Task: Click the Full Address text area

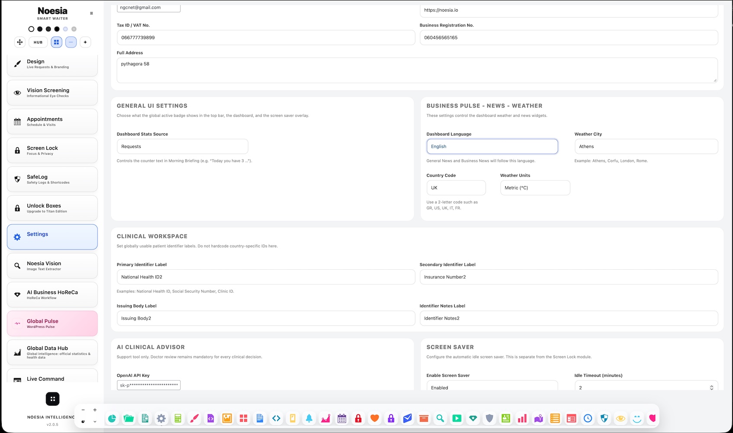Action: 417,70
